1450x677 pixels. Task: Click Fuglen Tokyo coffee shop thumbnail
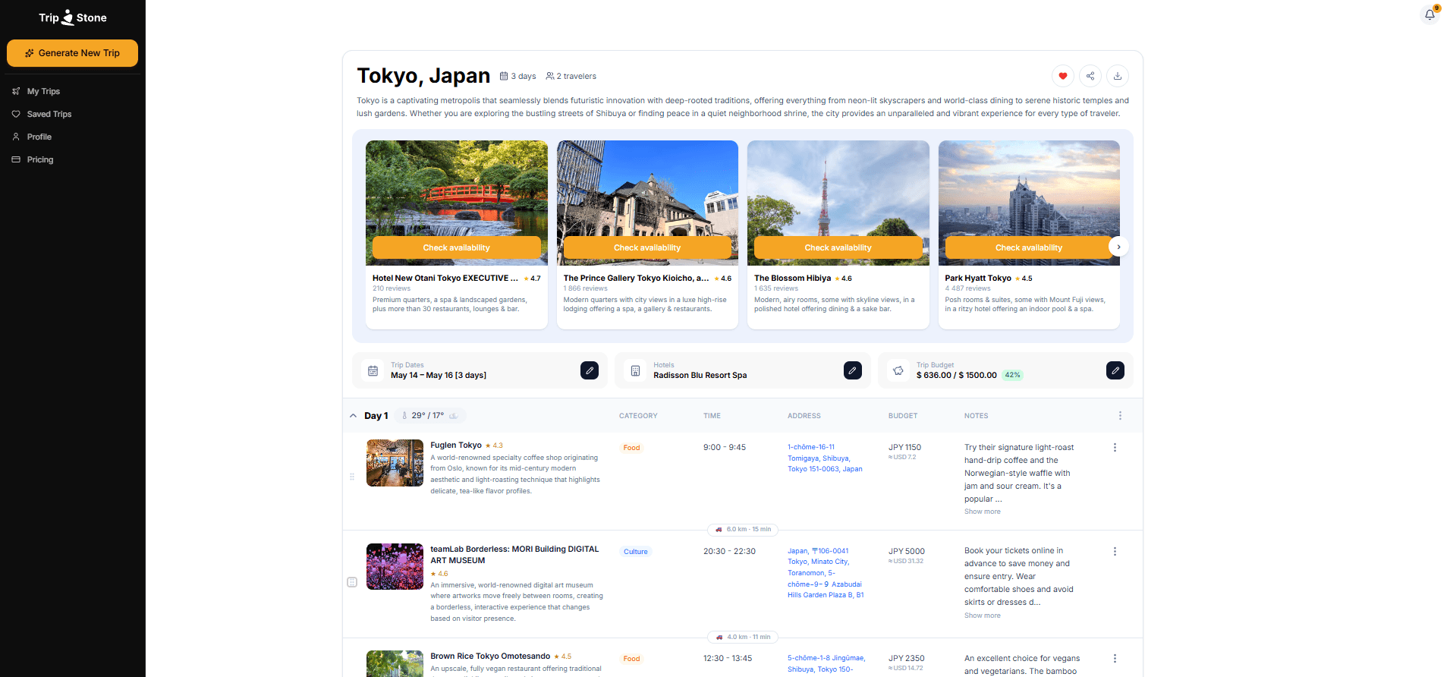[x=395, y=463]
